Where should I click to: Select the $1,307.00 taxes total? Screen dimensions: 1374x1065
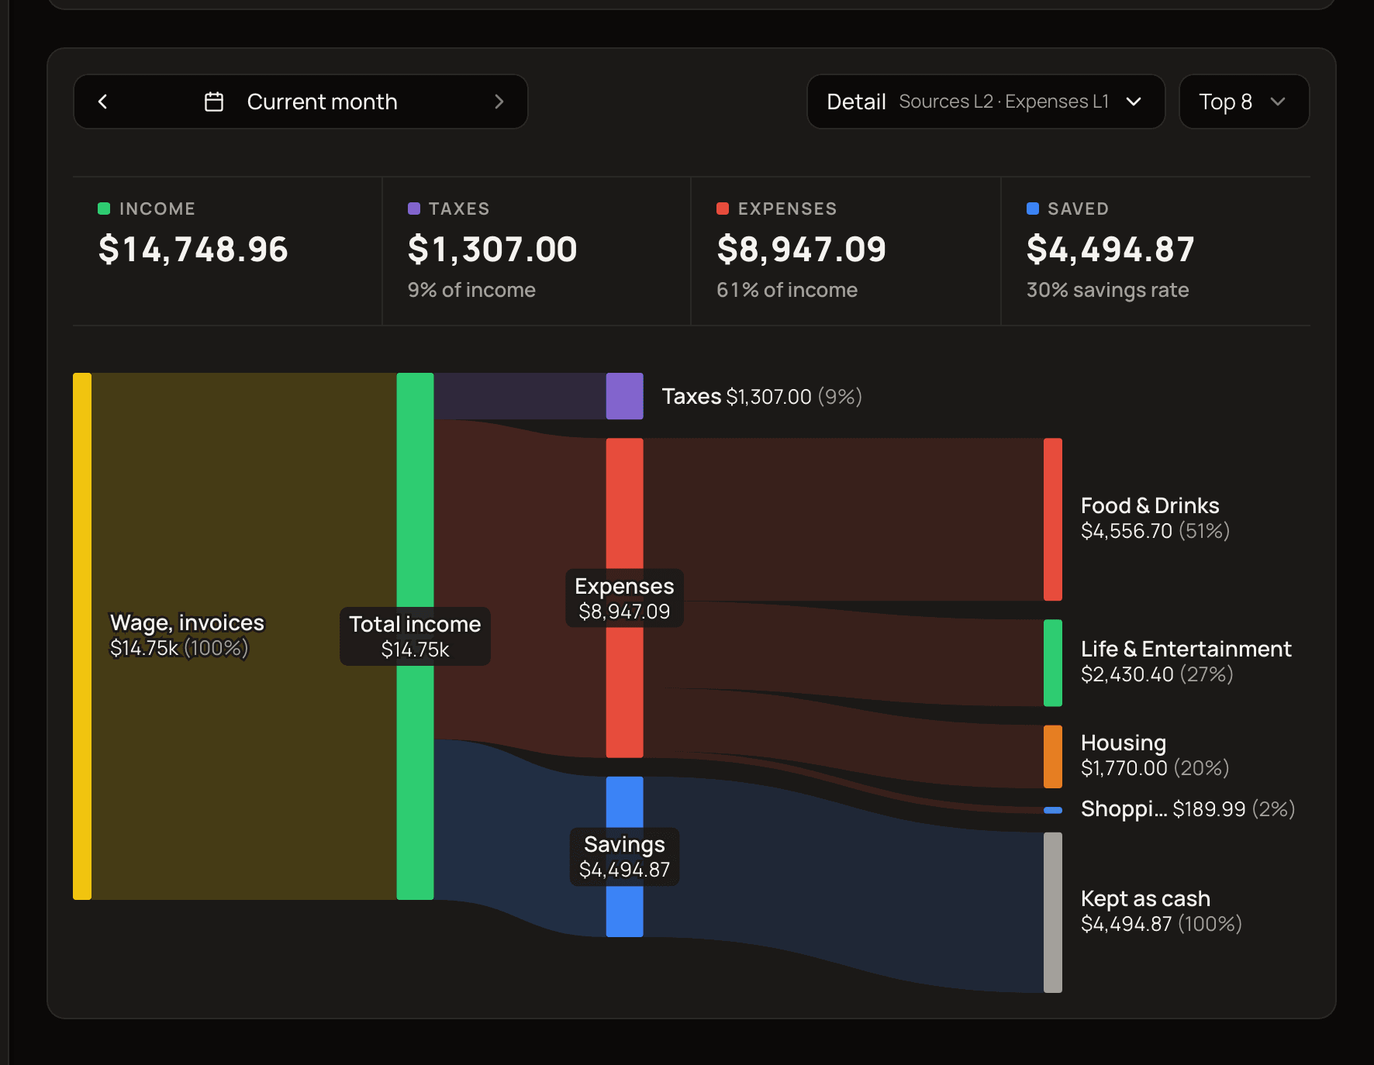492,250
